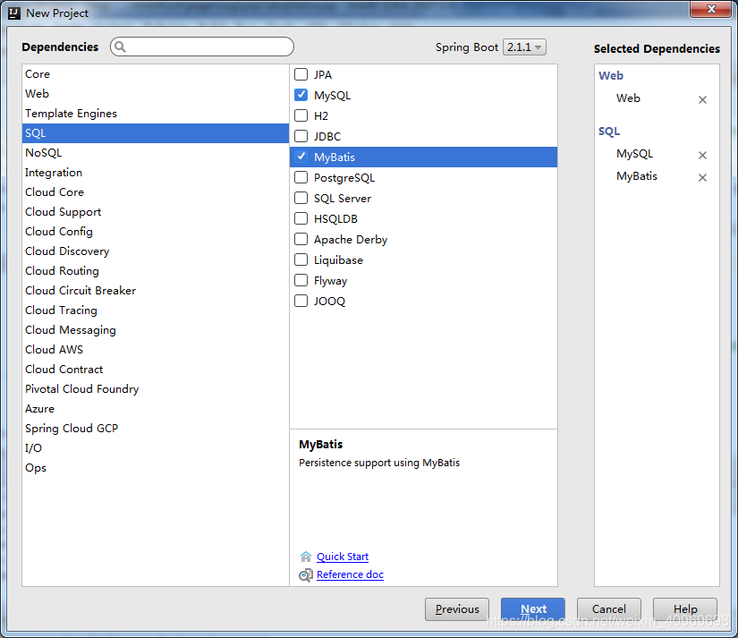Select the Azure category

coord(156,409)
